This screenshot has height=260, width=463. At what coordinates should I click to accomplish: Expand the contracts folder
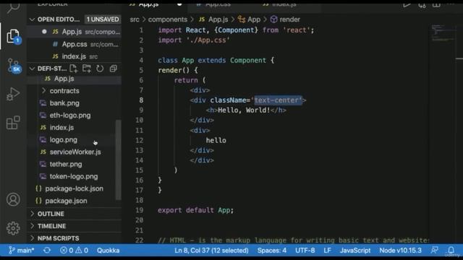click(x=64, y=91)
